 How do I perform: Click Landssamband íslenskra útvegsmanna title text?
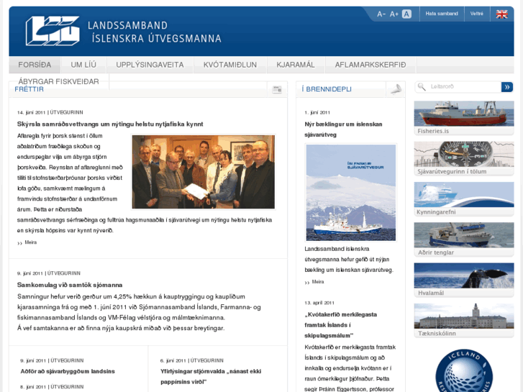pos(155,32)
